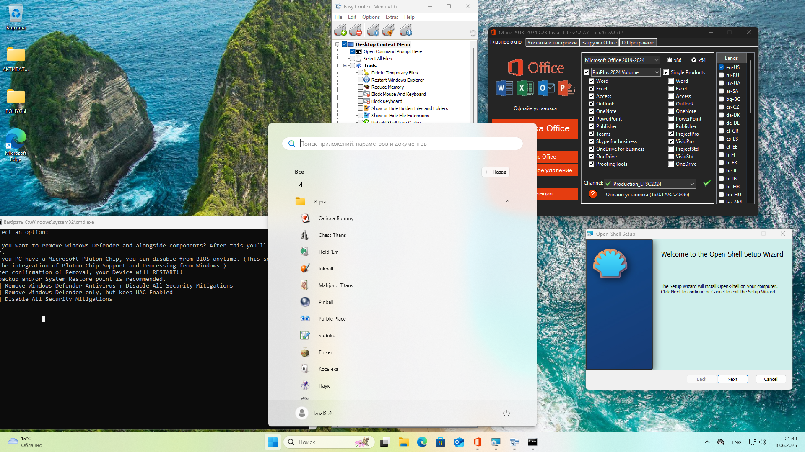Click the add-item mouse icon in Easy Context Menu

click(x=340, y=30)
